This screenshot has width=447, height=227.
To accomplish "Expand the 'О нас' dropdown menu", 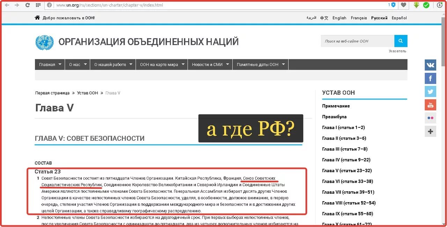I will [x=77, y=64].
